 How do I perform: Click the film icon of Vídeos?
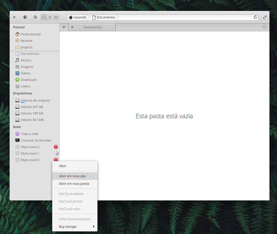17,73
